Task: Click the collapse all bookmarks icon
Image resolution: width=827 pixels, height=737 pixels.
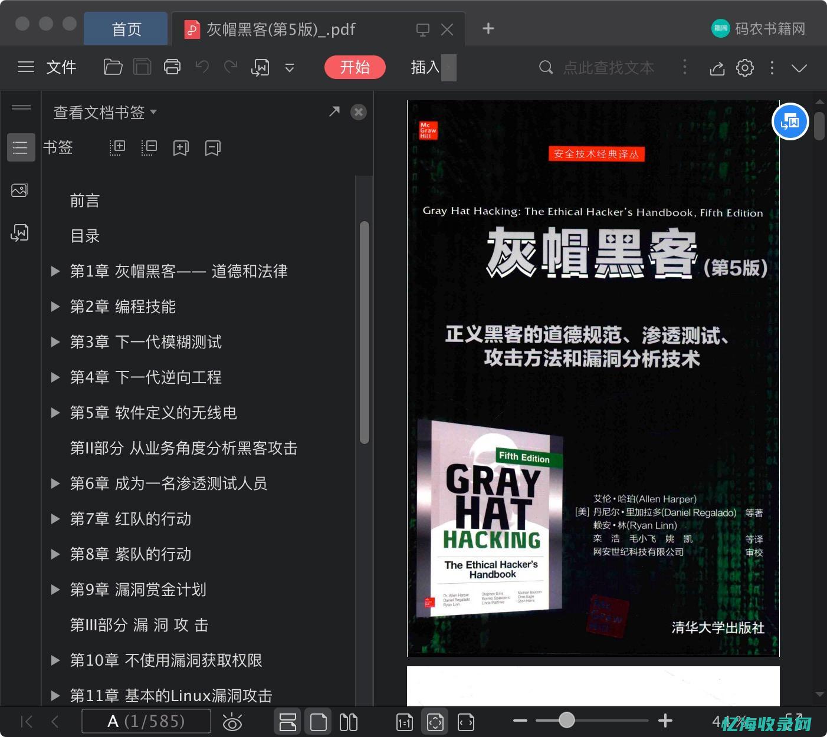Action: [x=149, y=147]
